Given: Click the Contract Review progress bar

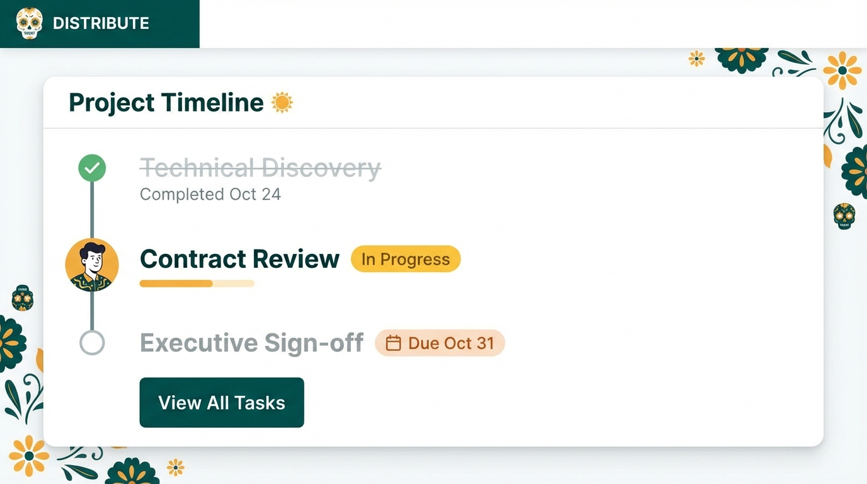Looking at the screenshot, I should (196, 283).
